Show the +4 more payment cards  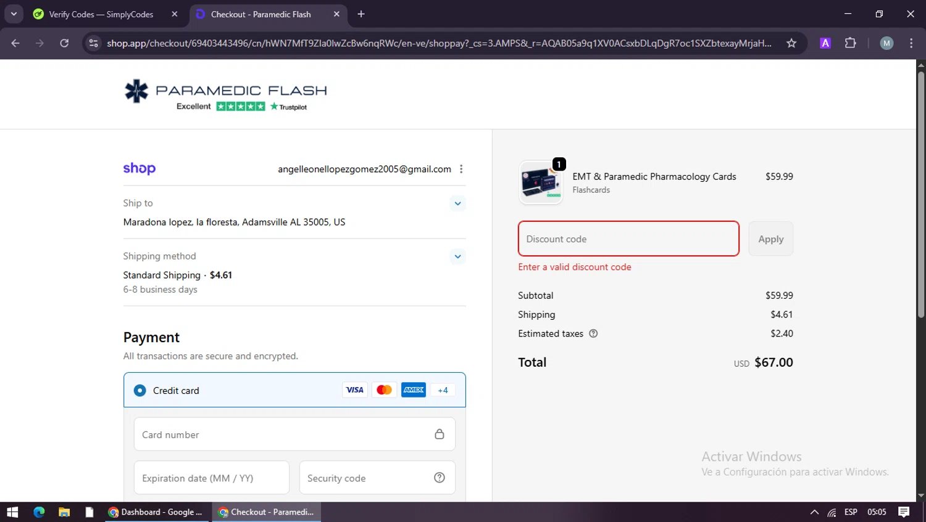pos(443,390)
